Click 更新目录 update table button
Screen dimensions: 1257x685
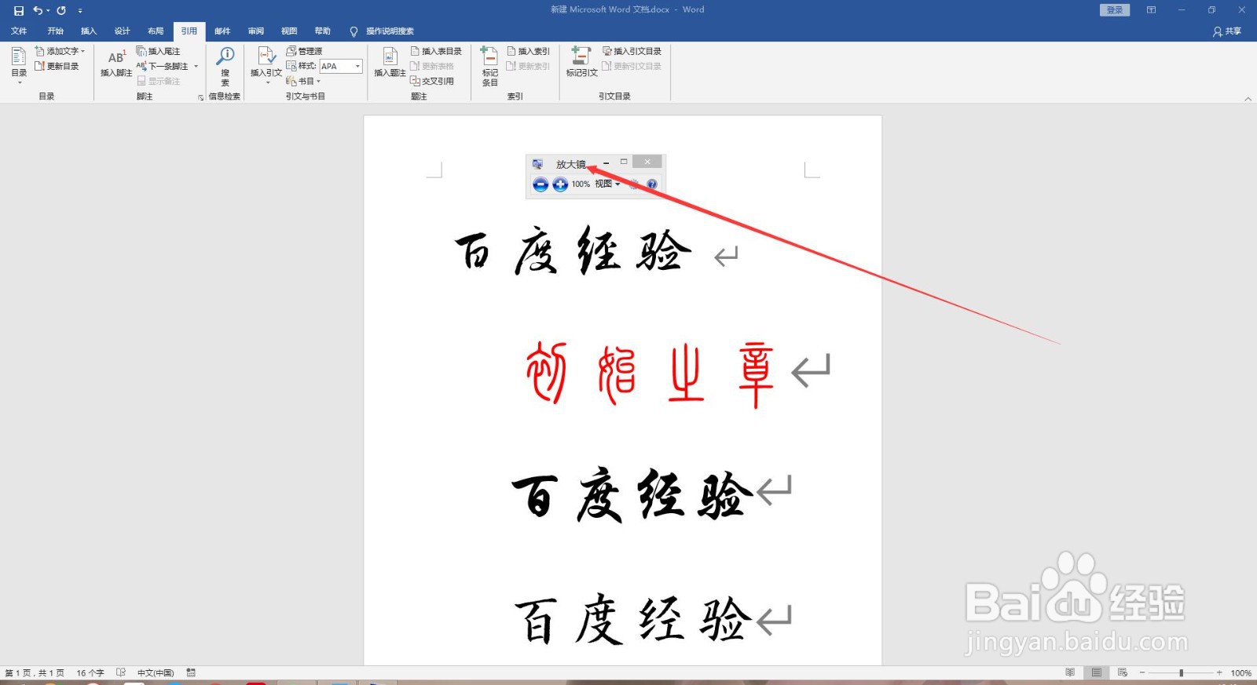(x=57, y=66)
